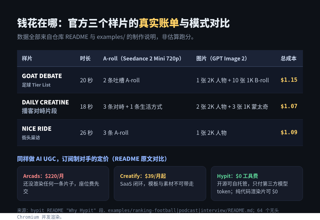Click the '1 张 2K 人物' cell in NICE RIDE row

(211, 133)
